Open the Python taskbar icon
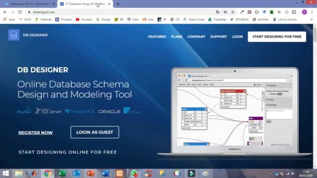Viewport: 317px width, 178px height. tap(162, 174)
